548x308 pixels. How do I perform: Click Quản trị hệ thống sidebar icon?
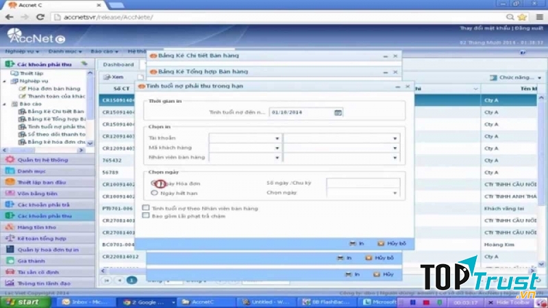[x=10, y=159]
